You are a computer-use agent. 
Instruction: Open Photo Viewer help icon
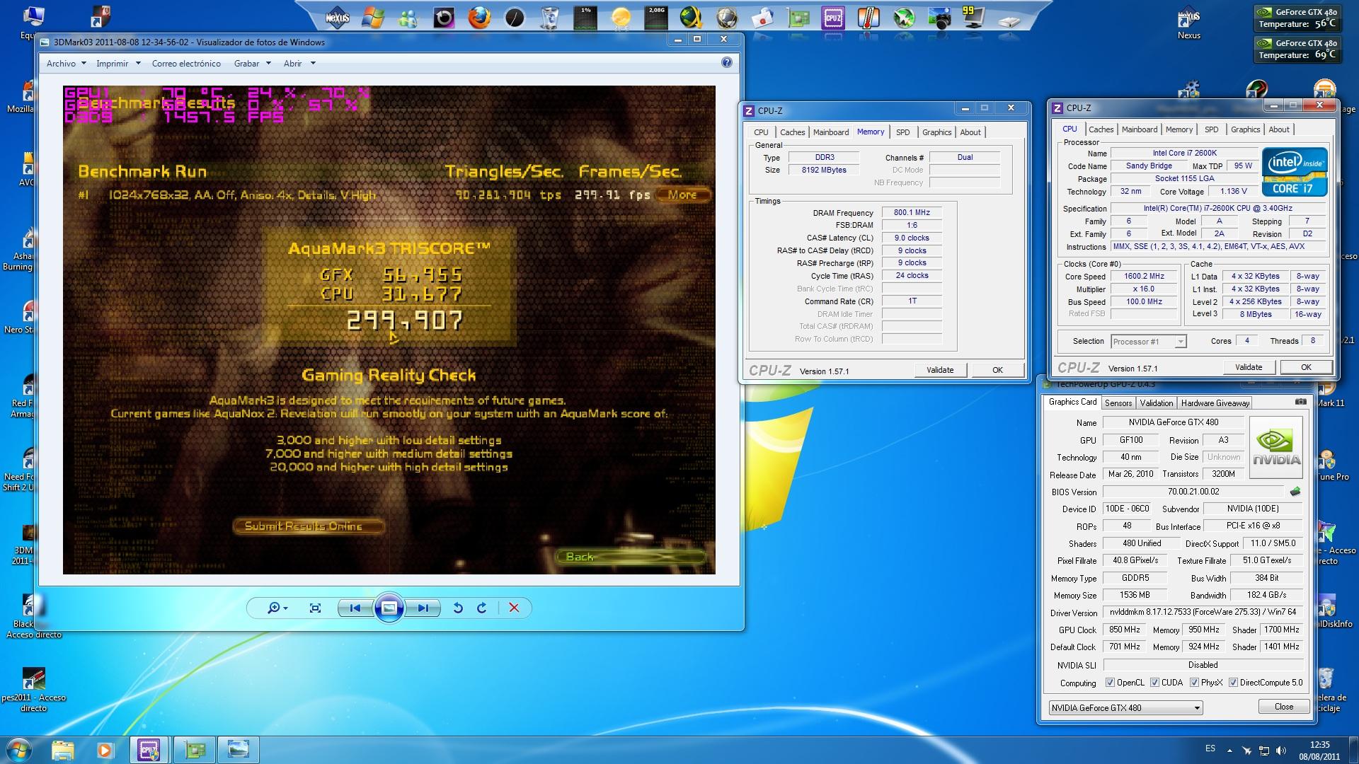(x=726, y=63)
